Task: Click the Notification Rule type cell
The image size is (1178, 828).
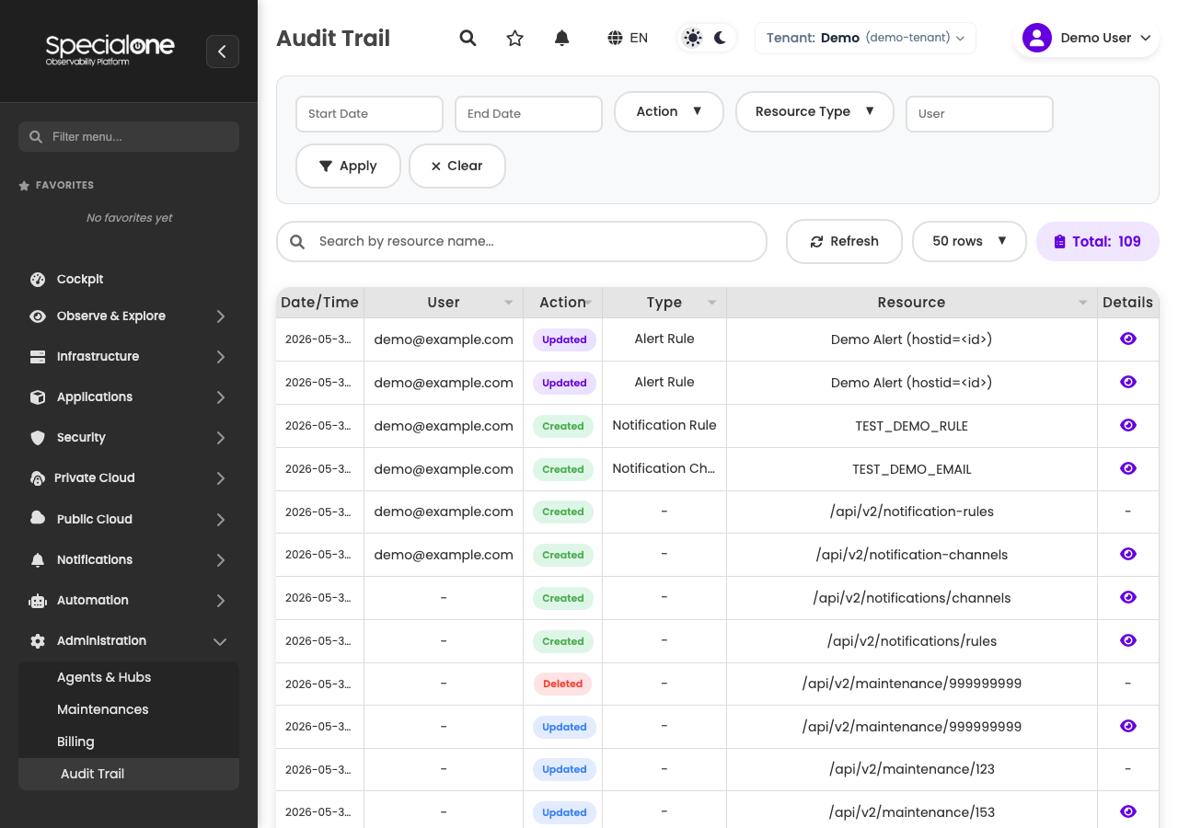Action: coord(664,425)
